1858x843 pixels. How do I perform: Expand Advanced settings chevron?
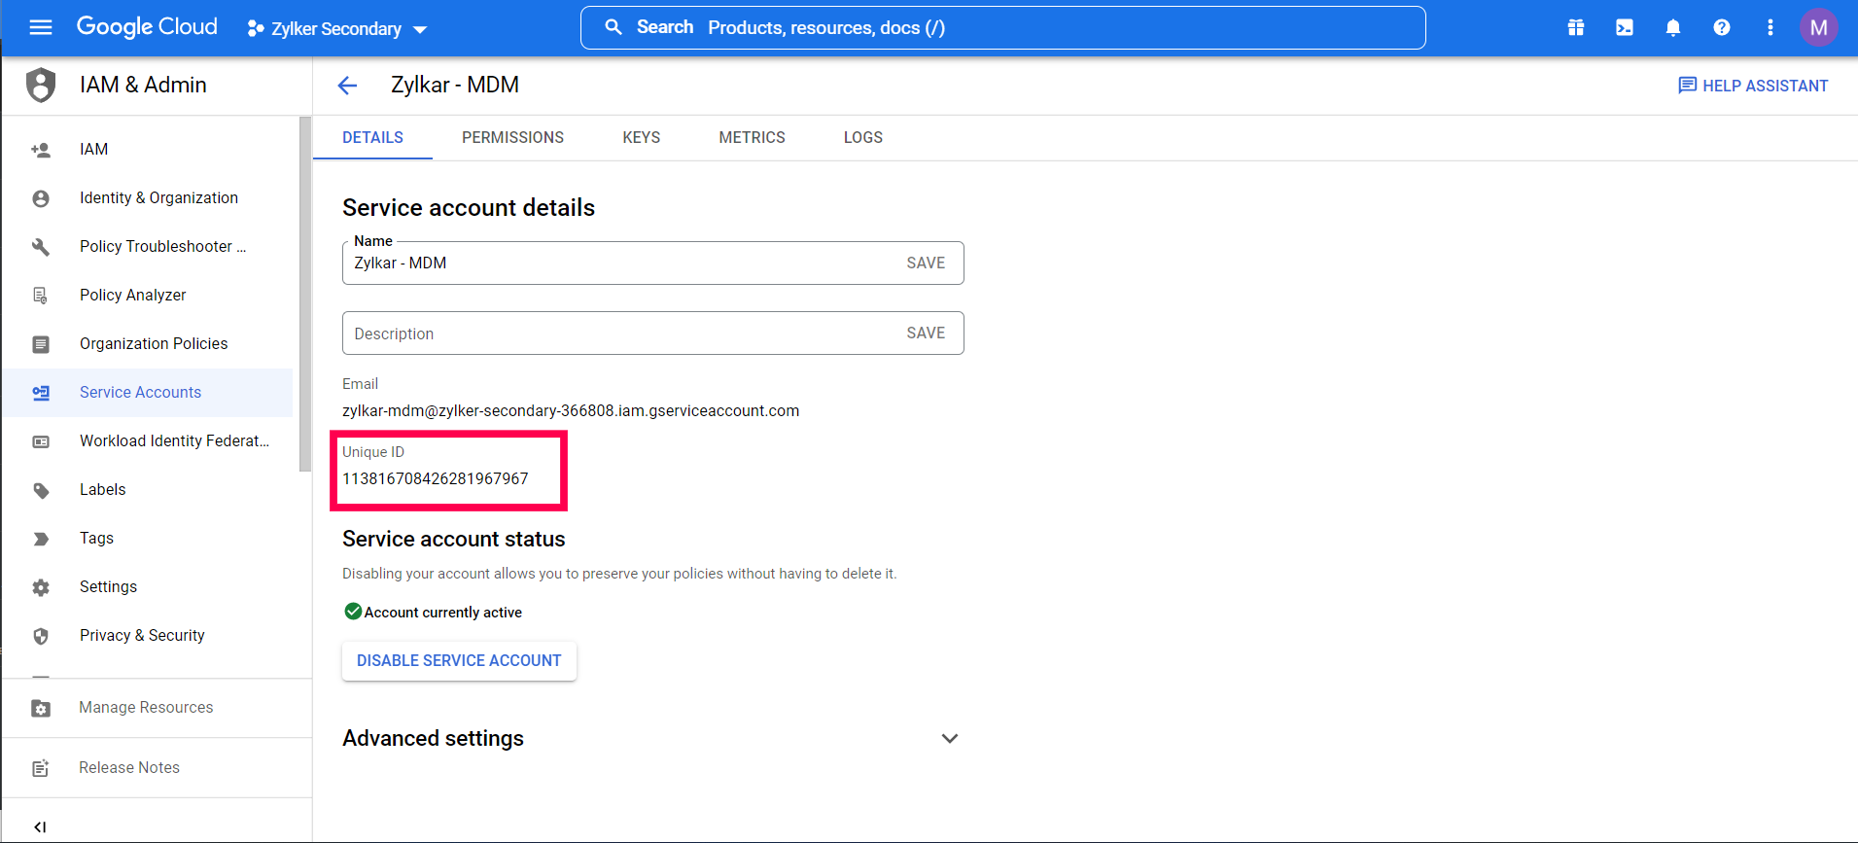coord(950,738)
